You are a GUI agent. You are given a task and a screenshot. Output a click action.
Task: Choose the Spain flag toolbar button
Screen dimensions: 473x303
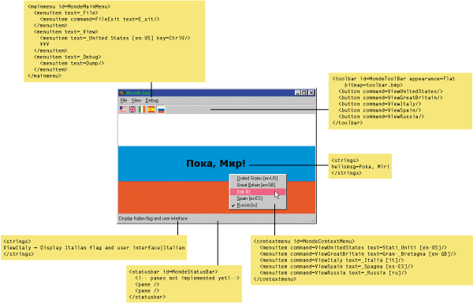click(151, 109)
